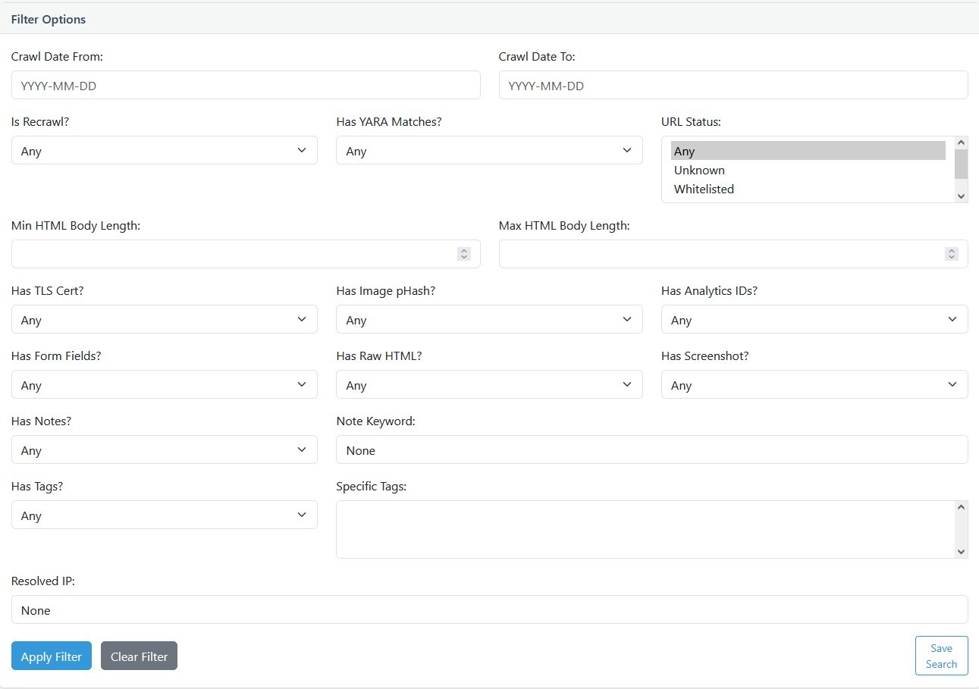The height and width of the screenshot is (689, 979).
Task: Click Min HTML Body Length spinner arrows
Action: pyautogui.click(x=464, y=254)
